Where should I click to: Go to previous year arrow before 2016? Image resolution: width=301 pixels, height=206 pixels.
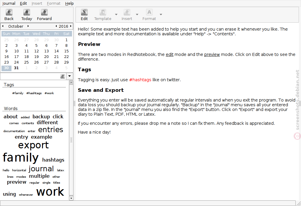56,26
